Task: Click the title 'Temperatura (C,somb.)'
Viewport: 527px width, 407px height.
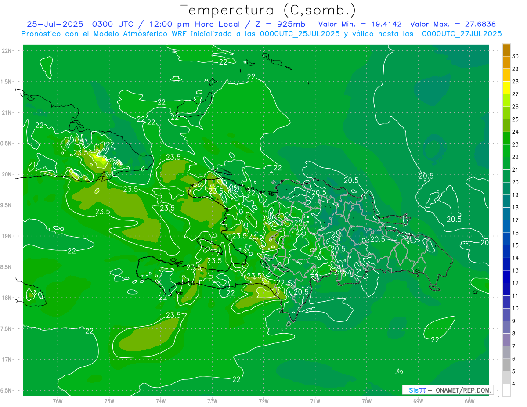Action: 268,10
